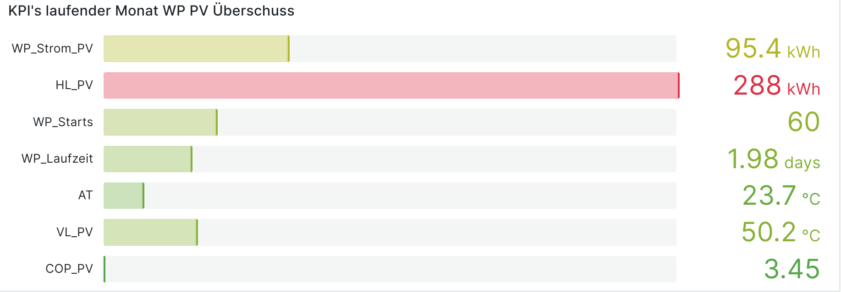The image size is (841, 292).
Task: Click the 50.2 °C value
Action: coord(781,232)
